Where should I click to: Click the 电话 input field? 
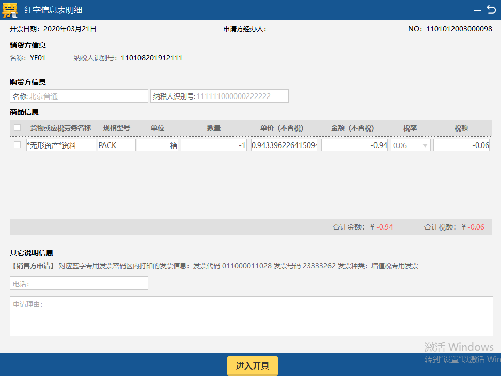(x=79, y=283)
